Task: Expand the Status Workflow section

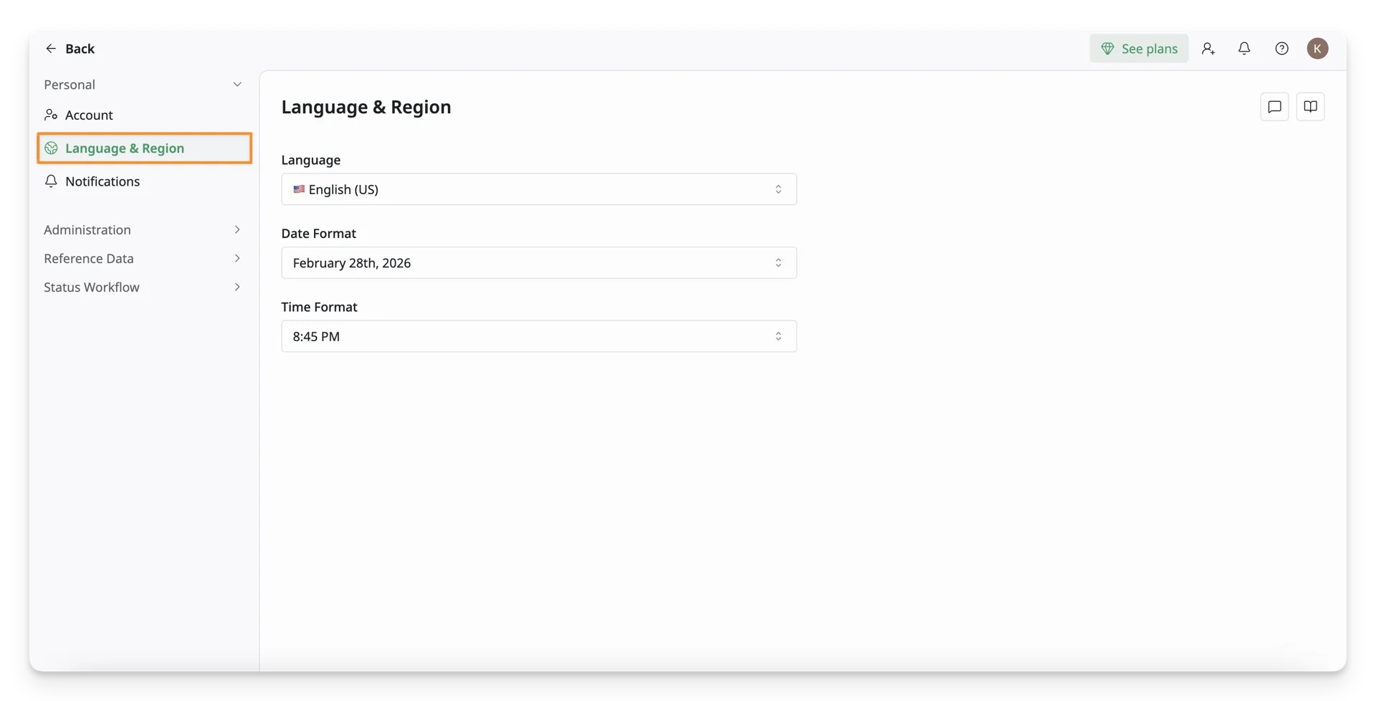Action: 143,287
